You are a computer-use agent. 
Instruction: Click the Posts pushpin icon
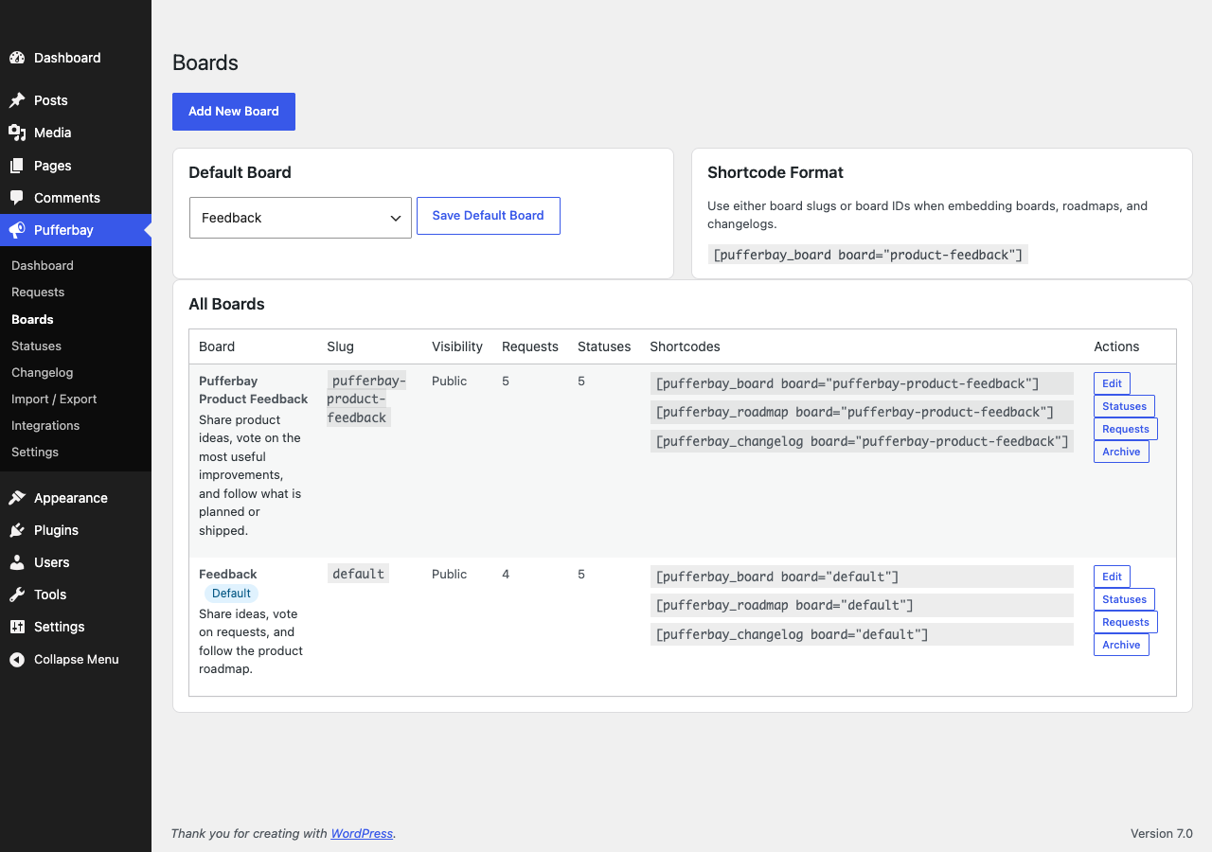click(17, 100)
